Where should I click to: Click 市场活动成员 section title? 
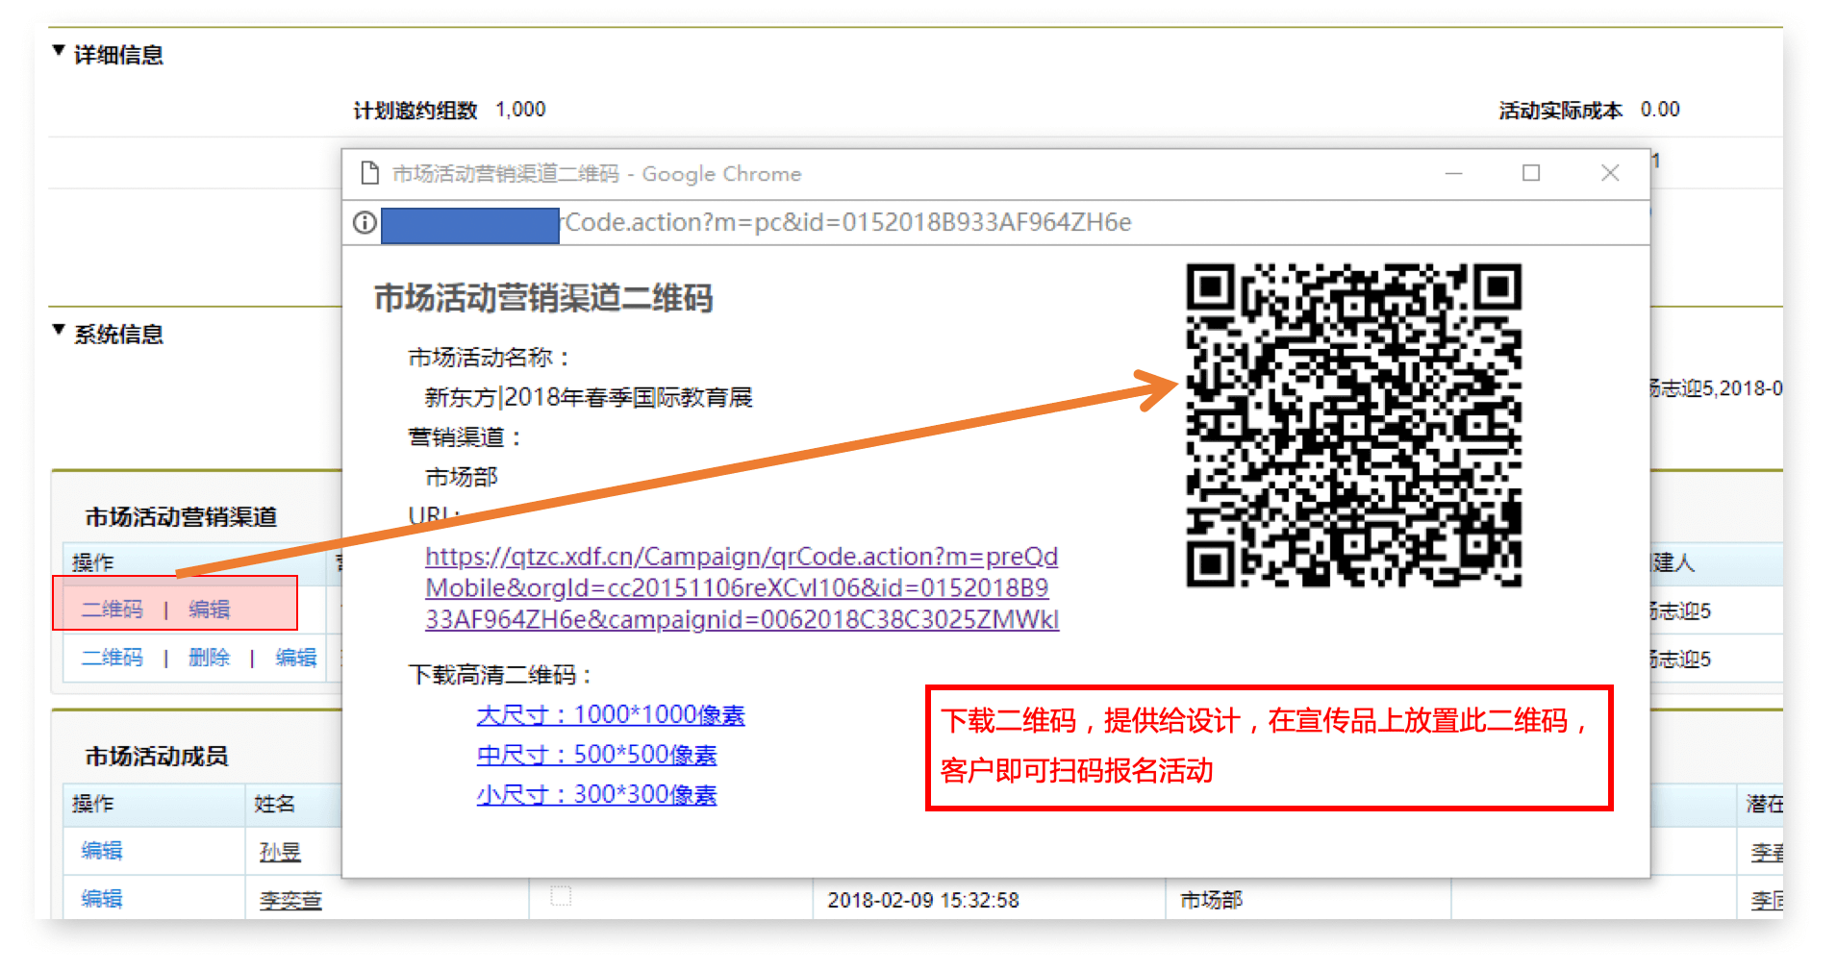click(157, 757)
